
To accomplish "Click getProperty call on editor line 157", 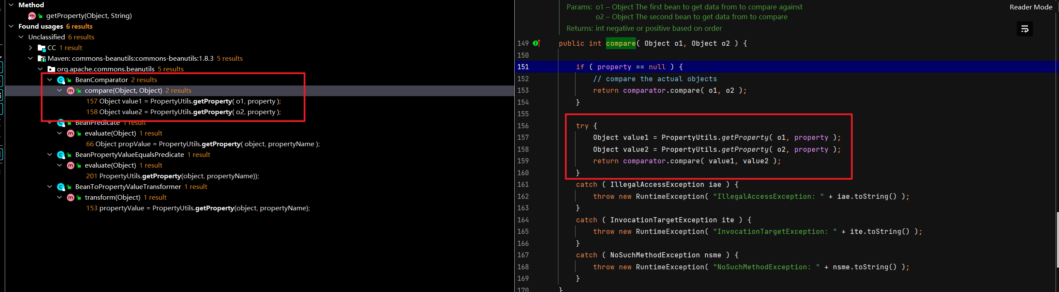I will [x=745, y=137].
